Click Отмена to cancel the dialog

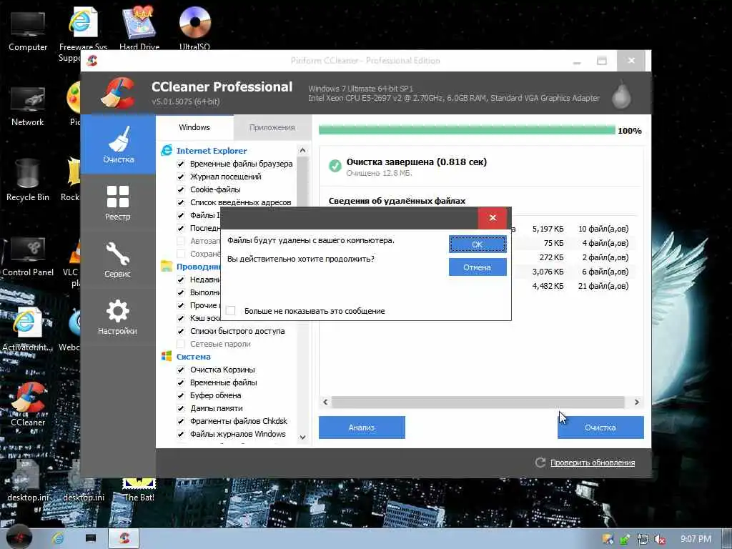coord(477,267)
